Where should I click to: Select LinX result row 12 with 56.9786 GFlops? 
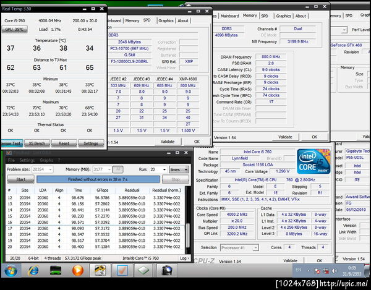[x=95, y=198]
